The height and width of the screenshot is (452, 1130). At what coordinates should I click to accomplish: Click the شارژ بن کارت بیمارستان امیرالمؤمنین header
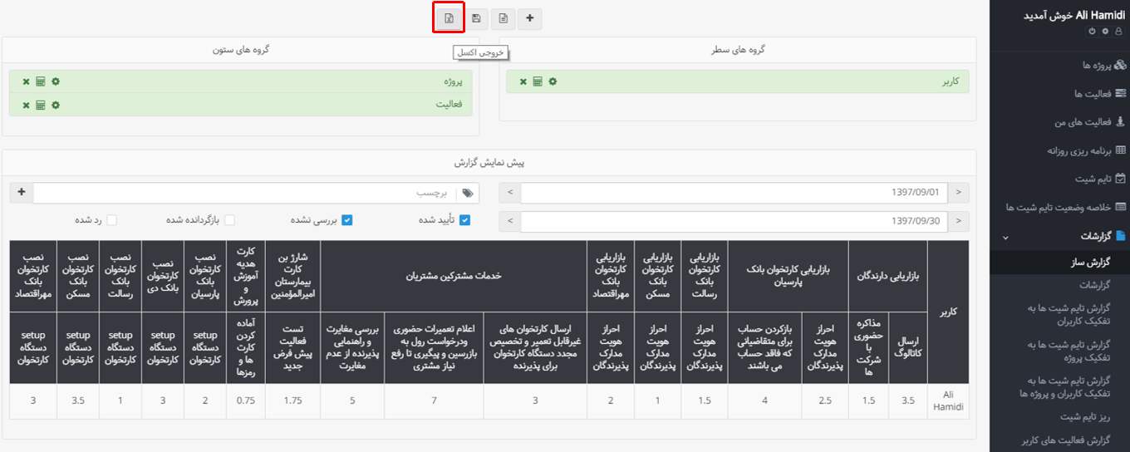293,276
